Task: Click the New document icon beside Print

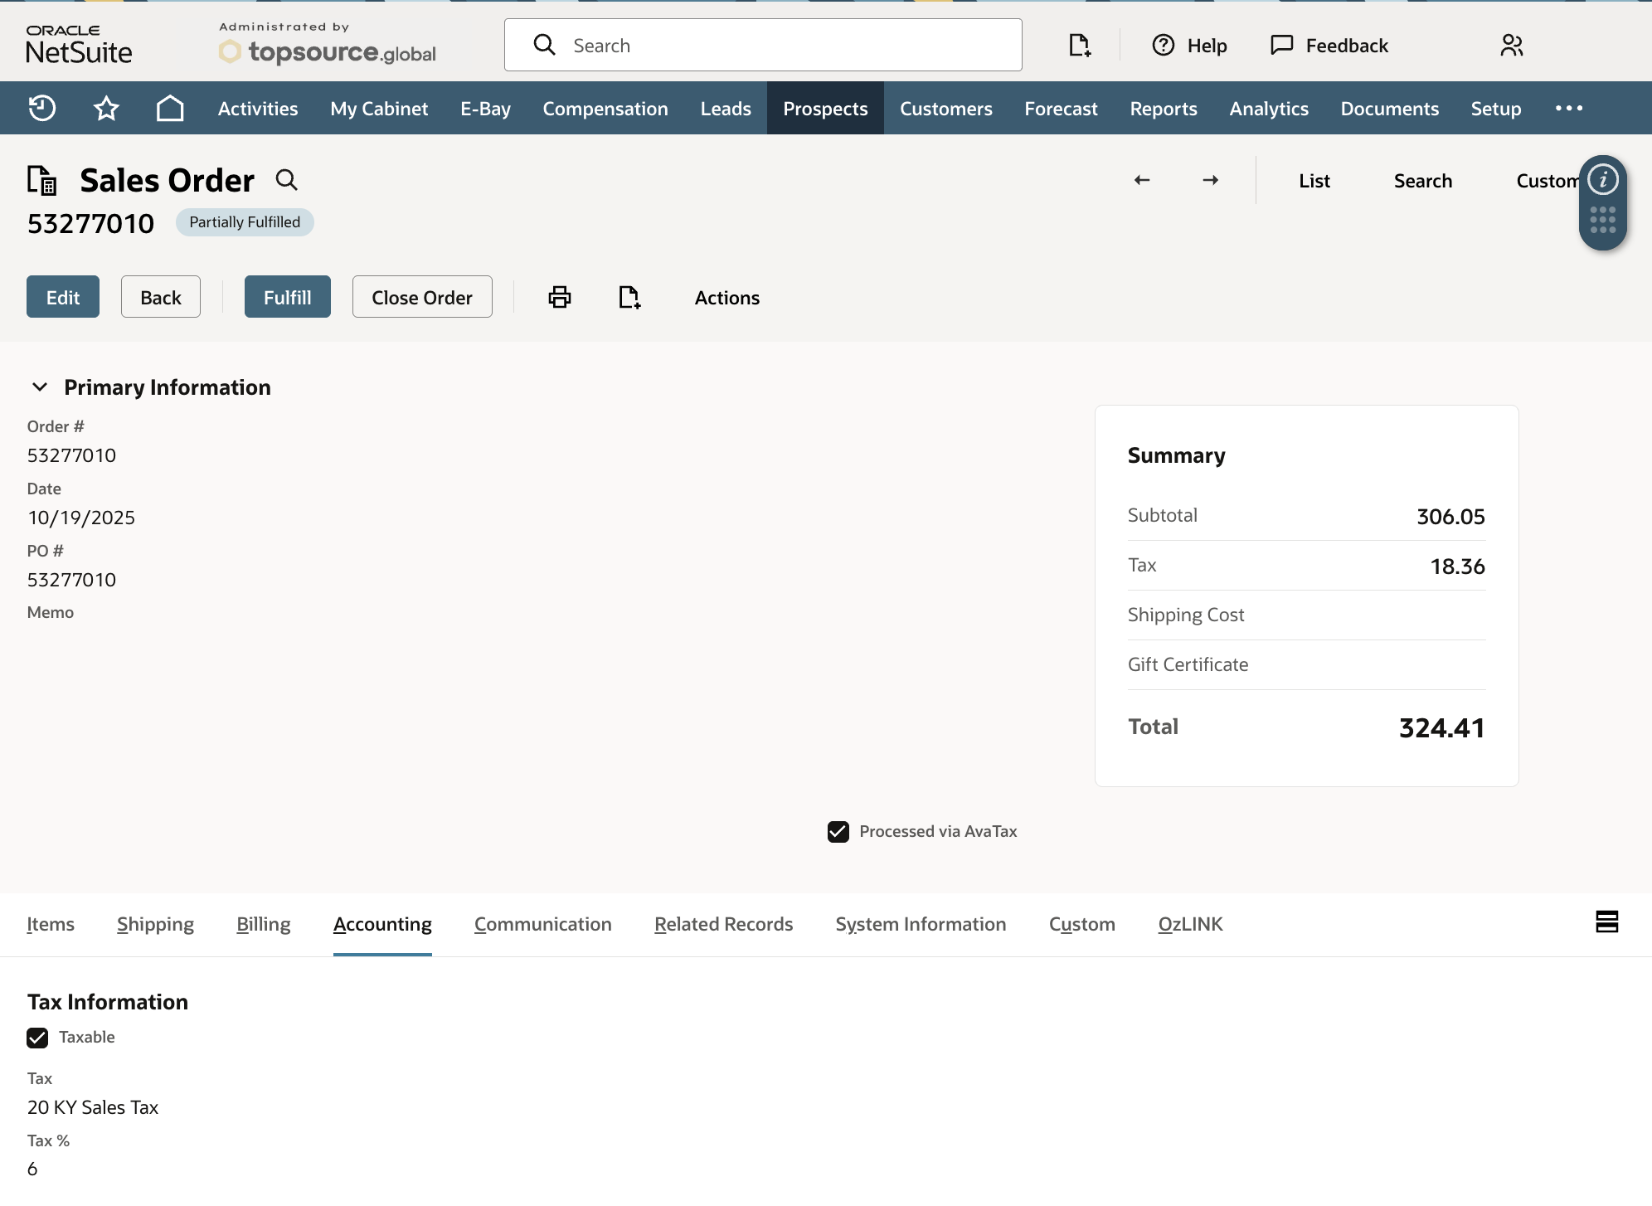Action: click(x=629, y=297)
